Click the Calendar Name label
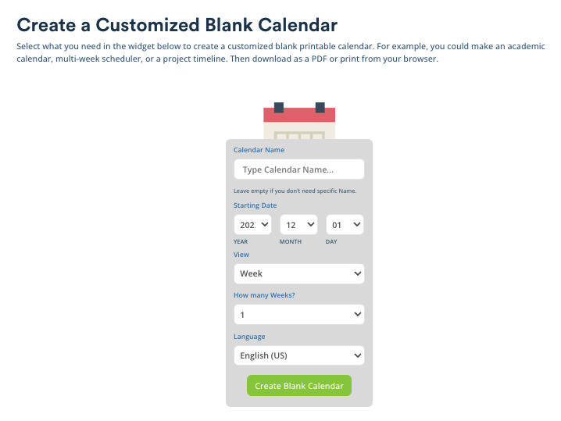 259,150
